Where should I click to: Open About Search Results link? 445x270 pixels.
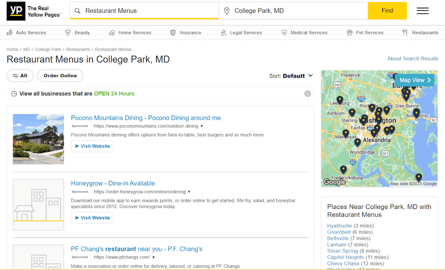413,58
